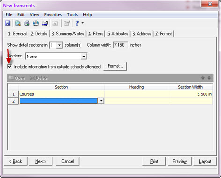
Task: Select the Courses cell in row 1
Action: (x=61, y=94)
